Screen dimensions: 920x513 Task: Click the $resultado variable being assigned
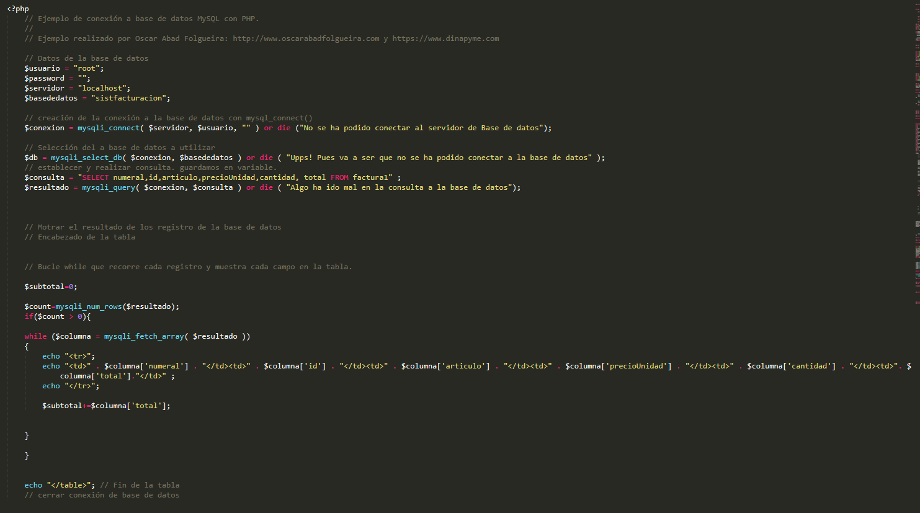click(47, 187)
